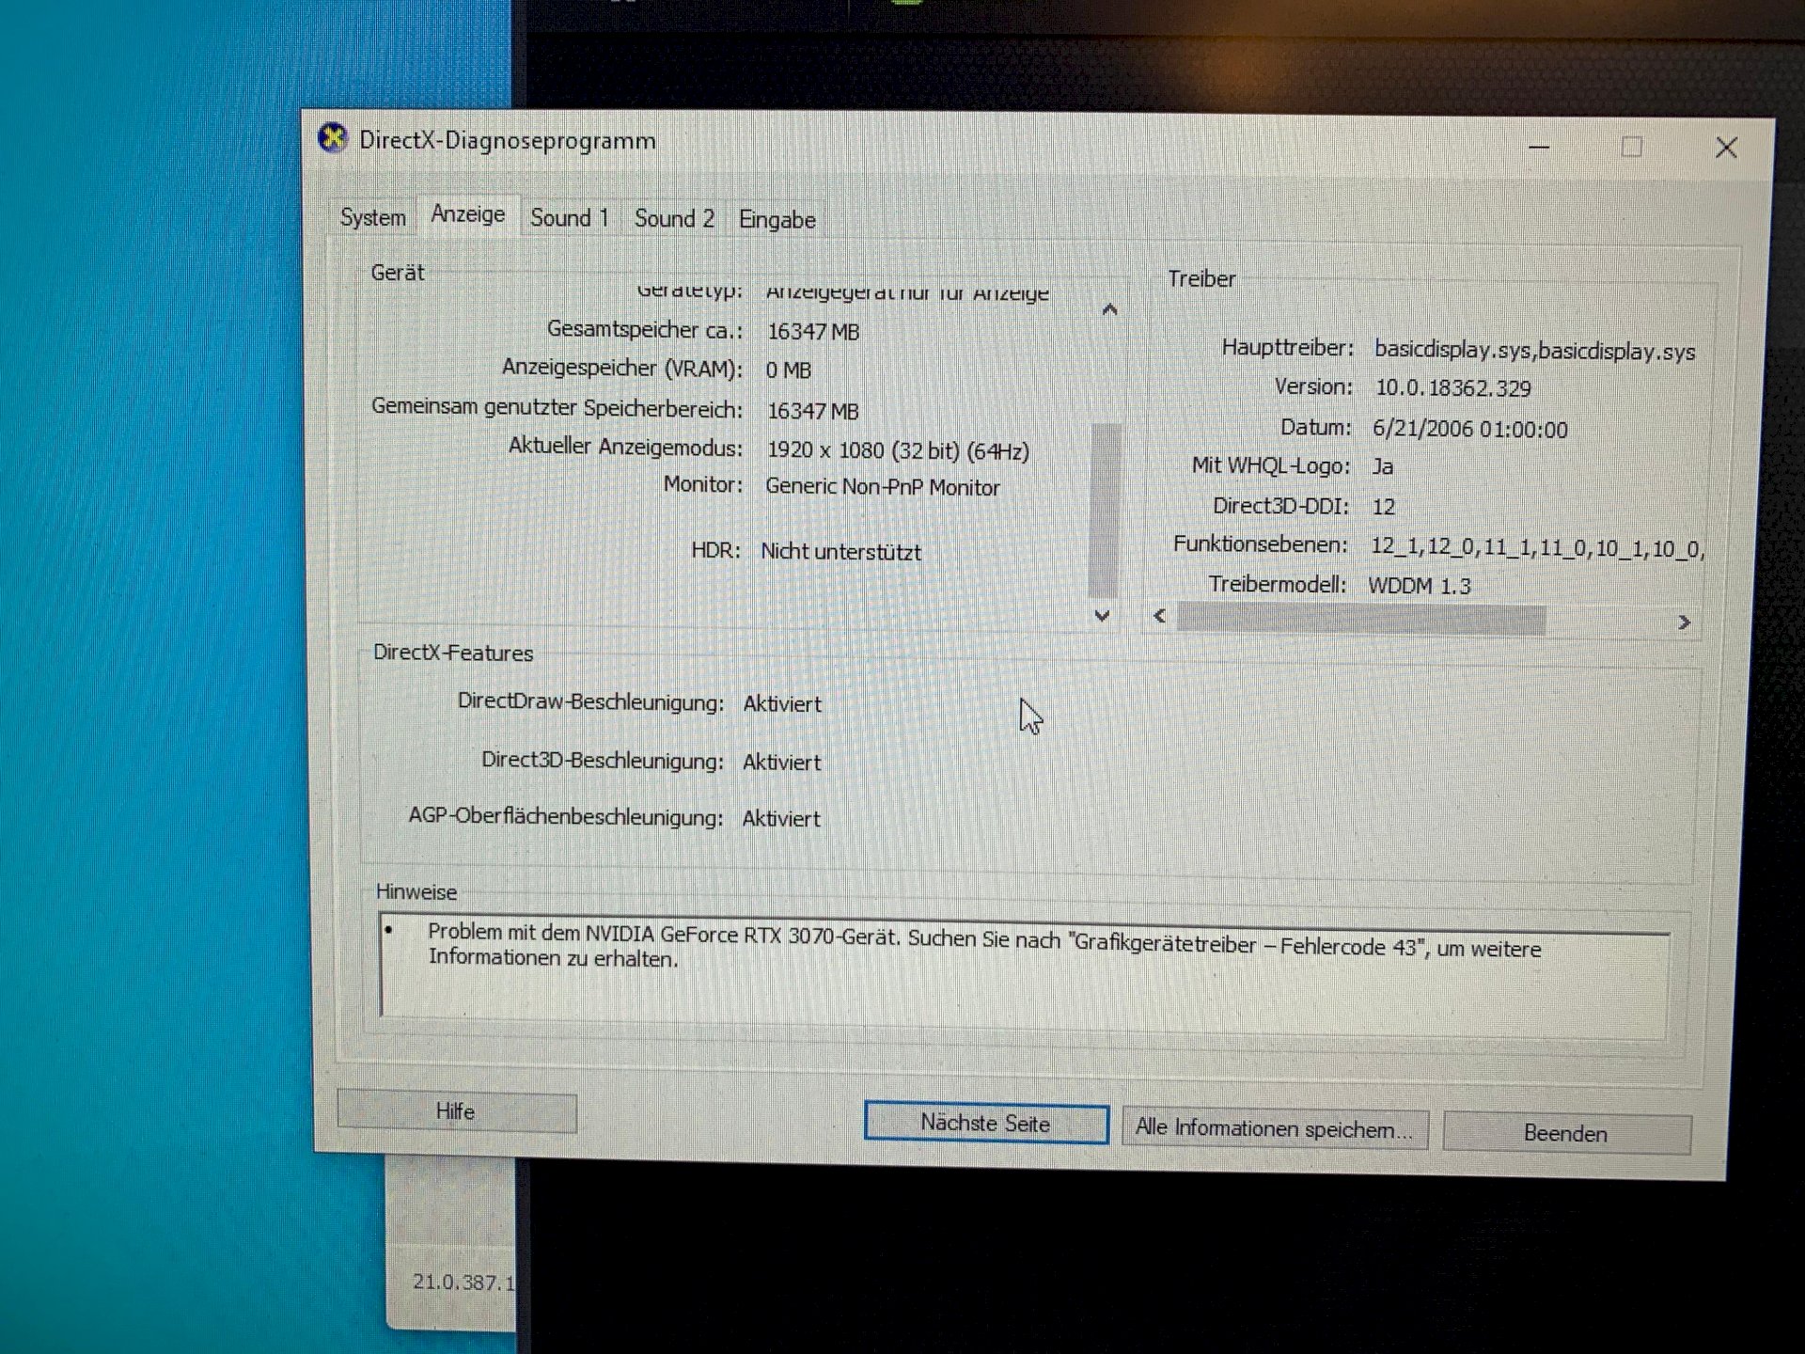Click the Gesamtspeicher ca. value 16347 MB
The width and height of the screenshot is (1805, 1354).
point(813,332)
